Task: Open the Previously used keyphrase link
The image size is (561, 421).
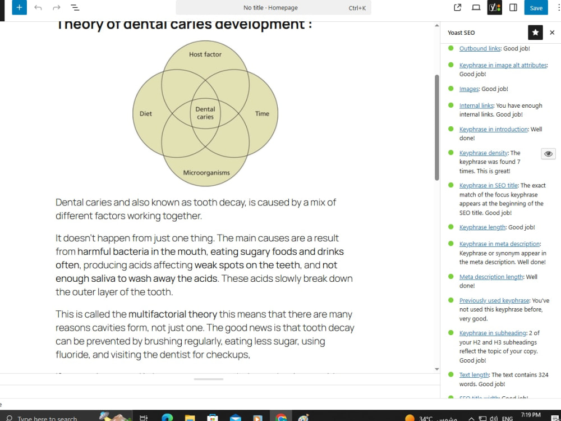Action: pyautogui.click(x=494, y=300)
